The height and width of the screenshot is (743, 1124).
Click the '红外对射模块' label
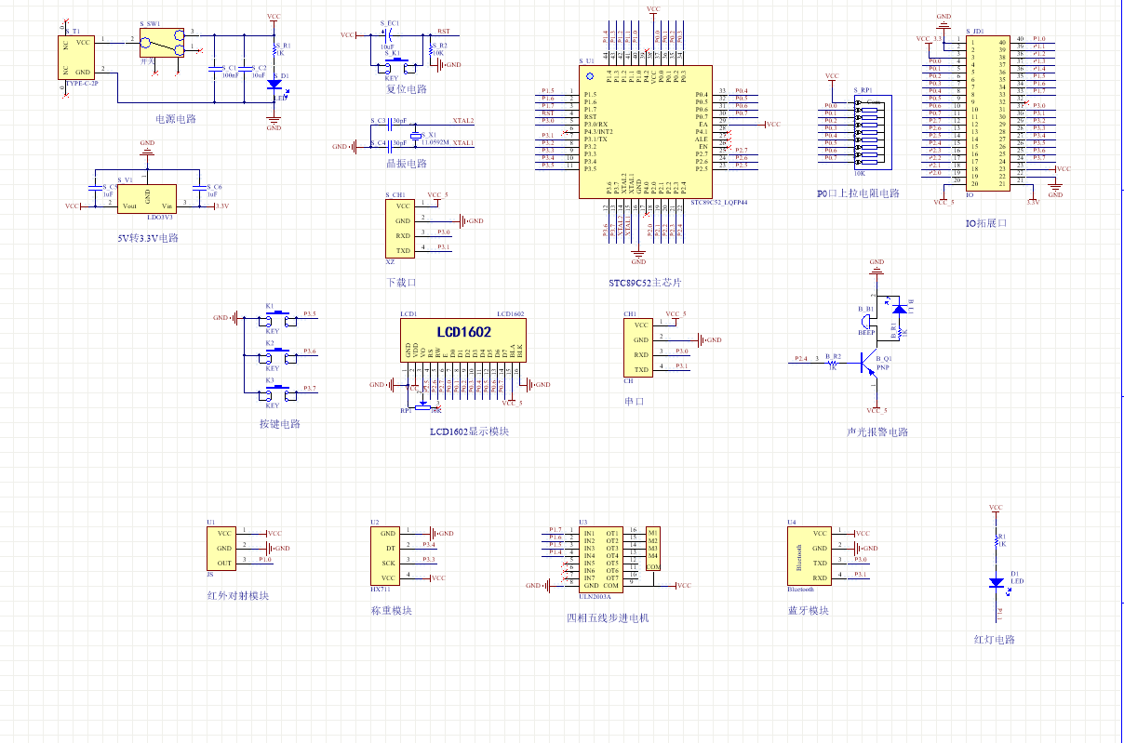(237, 595)
